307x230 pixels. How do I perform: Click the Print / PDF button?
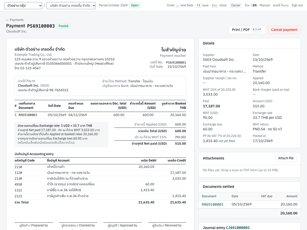pos(247,30)
